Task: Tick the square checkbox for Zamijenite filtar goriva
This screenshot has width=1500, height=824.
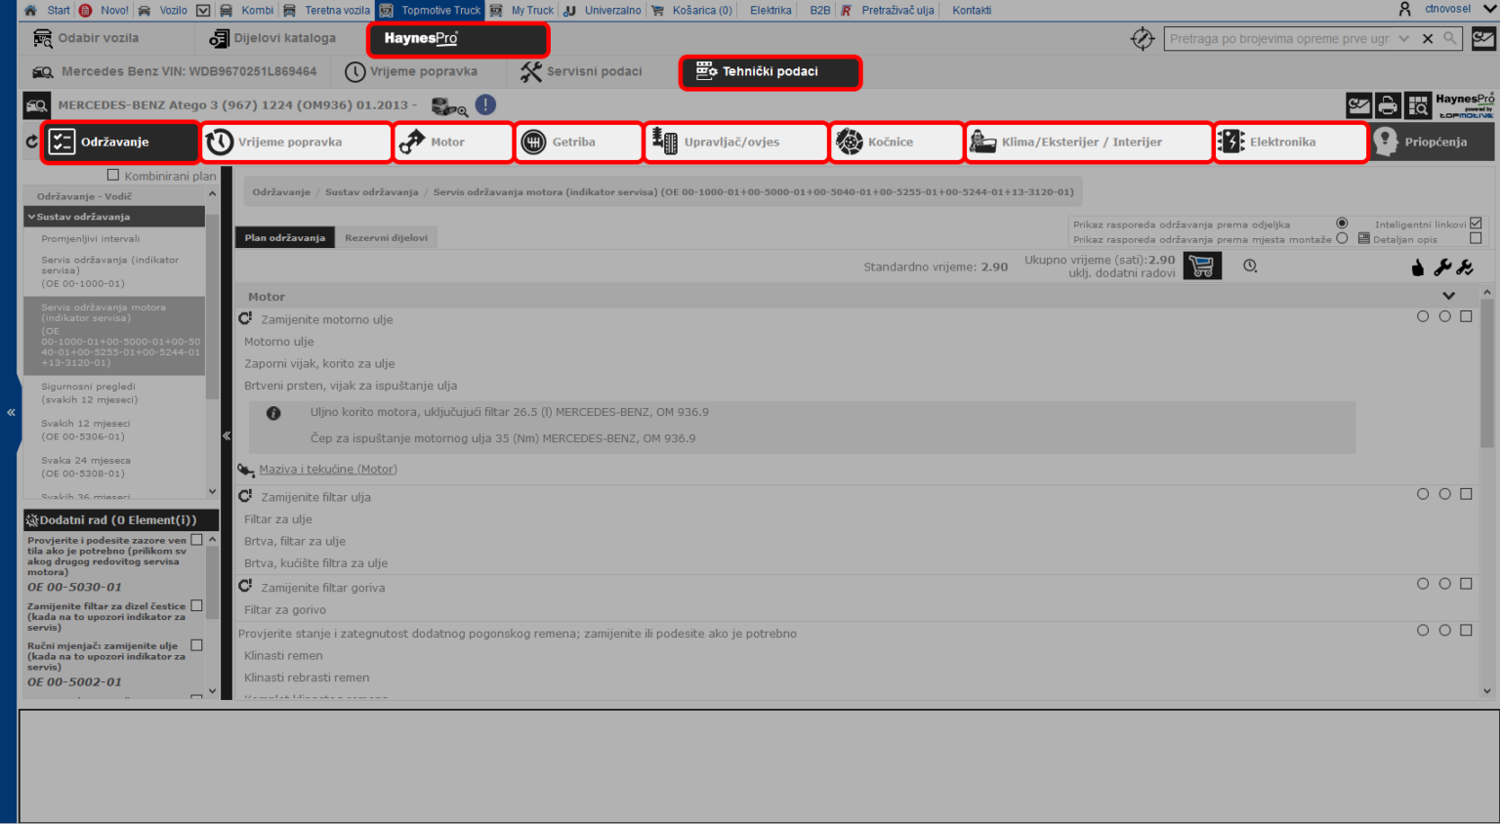Action: (x=1466, y=584)
